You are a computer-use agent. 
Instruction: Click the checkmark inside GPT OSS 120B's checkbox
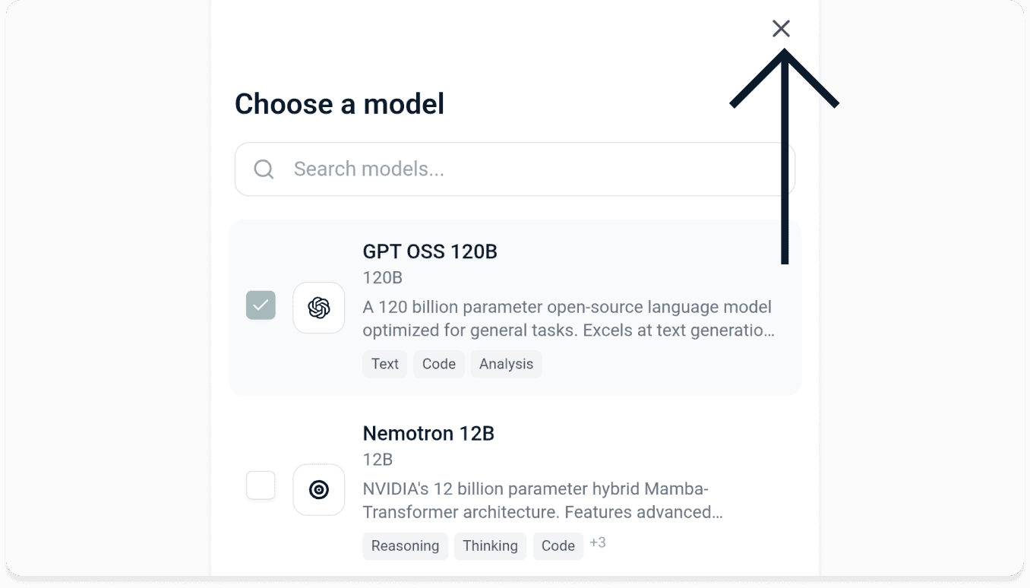tap(261, 305)
